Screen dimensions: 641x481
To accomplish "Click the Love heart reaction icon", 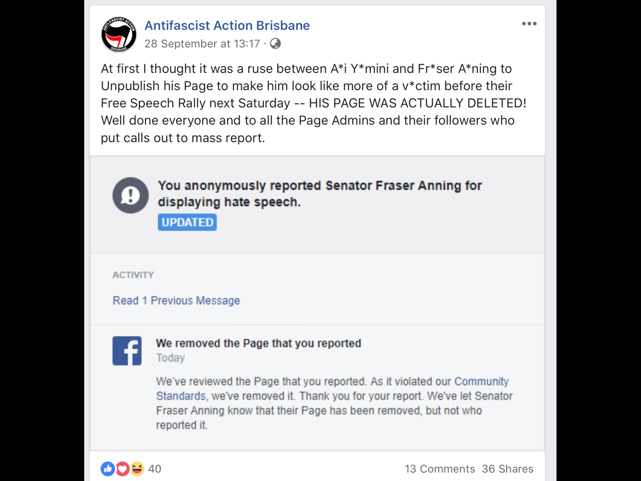I will point(122,469).
